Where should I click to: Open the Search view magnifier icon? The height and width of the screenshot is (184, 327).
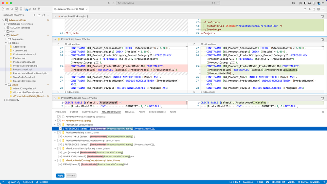(12, 9)
